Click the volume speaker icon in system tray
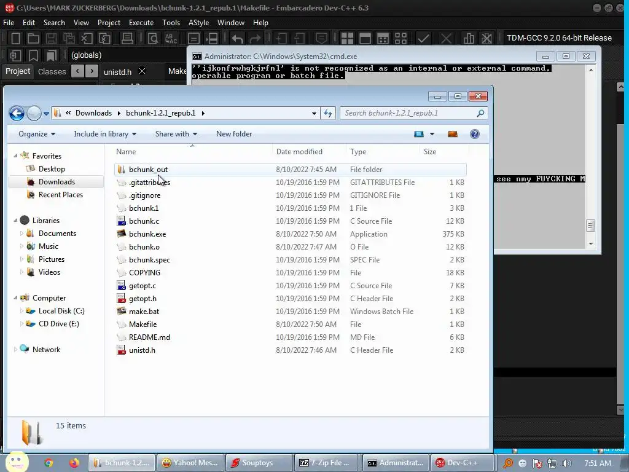 tap(567, 463)
